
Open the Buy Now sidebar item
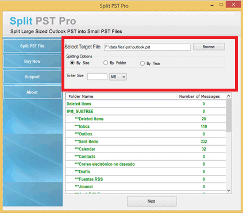[32, 62]
